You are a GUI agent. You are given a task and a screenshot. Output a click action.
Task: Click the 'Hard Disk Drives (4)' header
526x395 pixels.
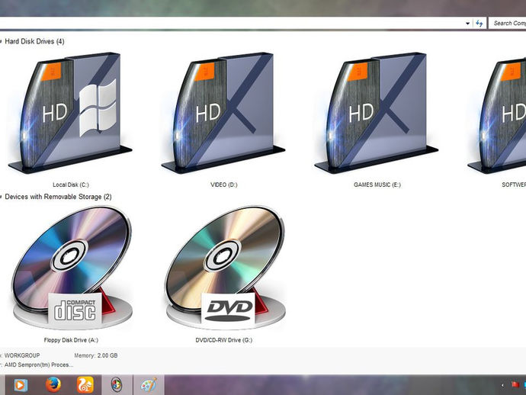coord(34,42)
